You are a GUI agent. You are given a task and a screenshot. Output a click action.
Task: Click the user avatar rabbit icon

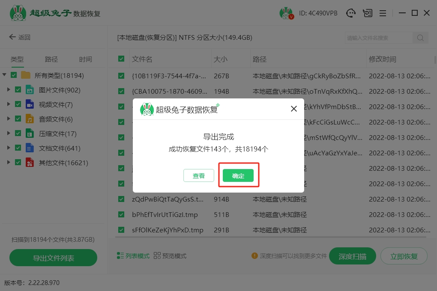286,13
